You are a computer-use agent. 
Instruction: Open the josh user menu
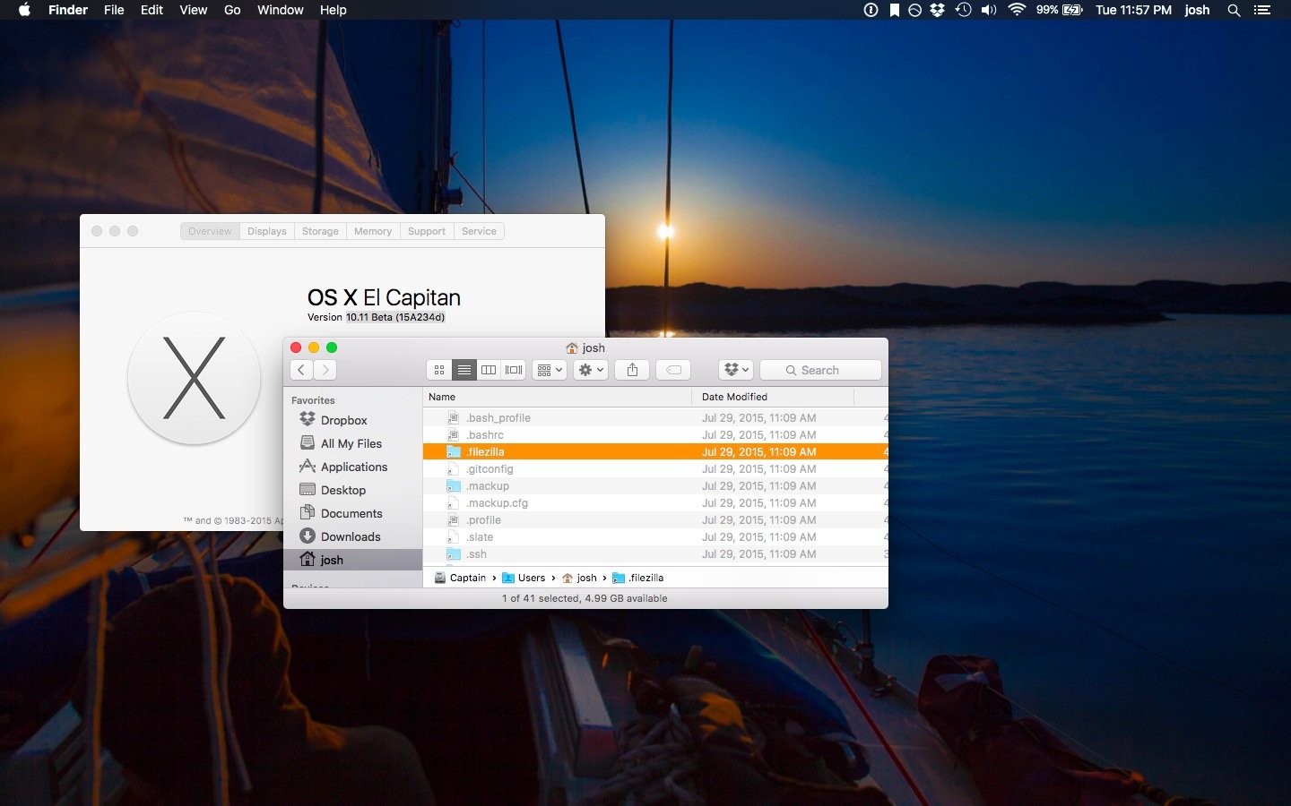pos(1197,10)
